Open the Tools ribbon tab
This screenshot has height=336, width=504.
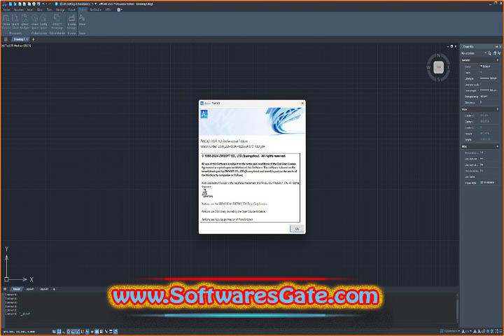[x=50, y=10]
